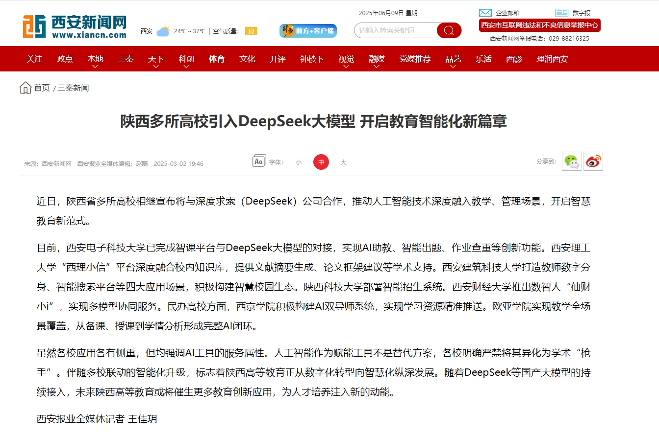Viewport: 659px width, 435px height.
Task: Click the paragraph starting with 目前,西安电子科技大学
Action: pyautogui.click(x=314, y=287)
